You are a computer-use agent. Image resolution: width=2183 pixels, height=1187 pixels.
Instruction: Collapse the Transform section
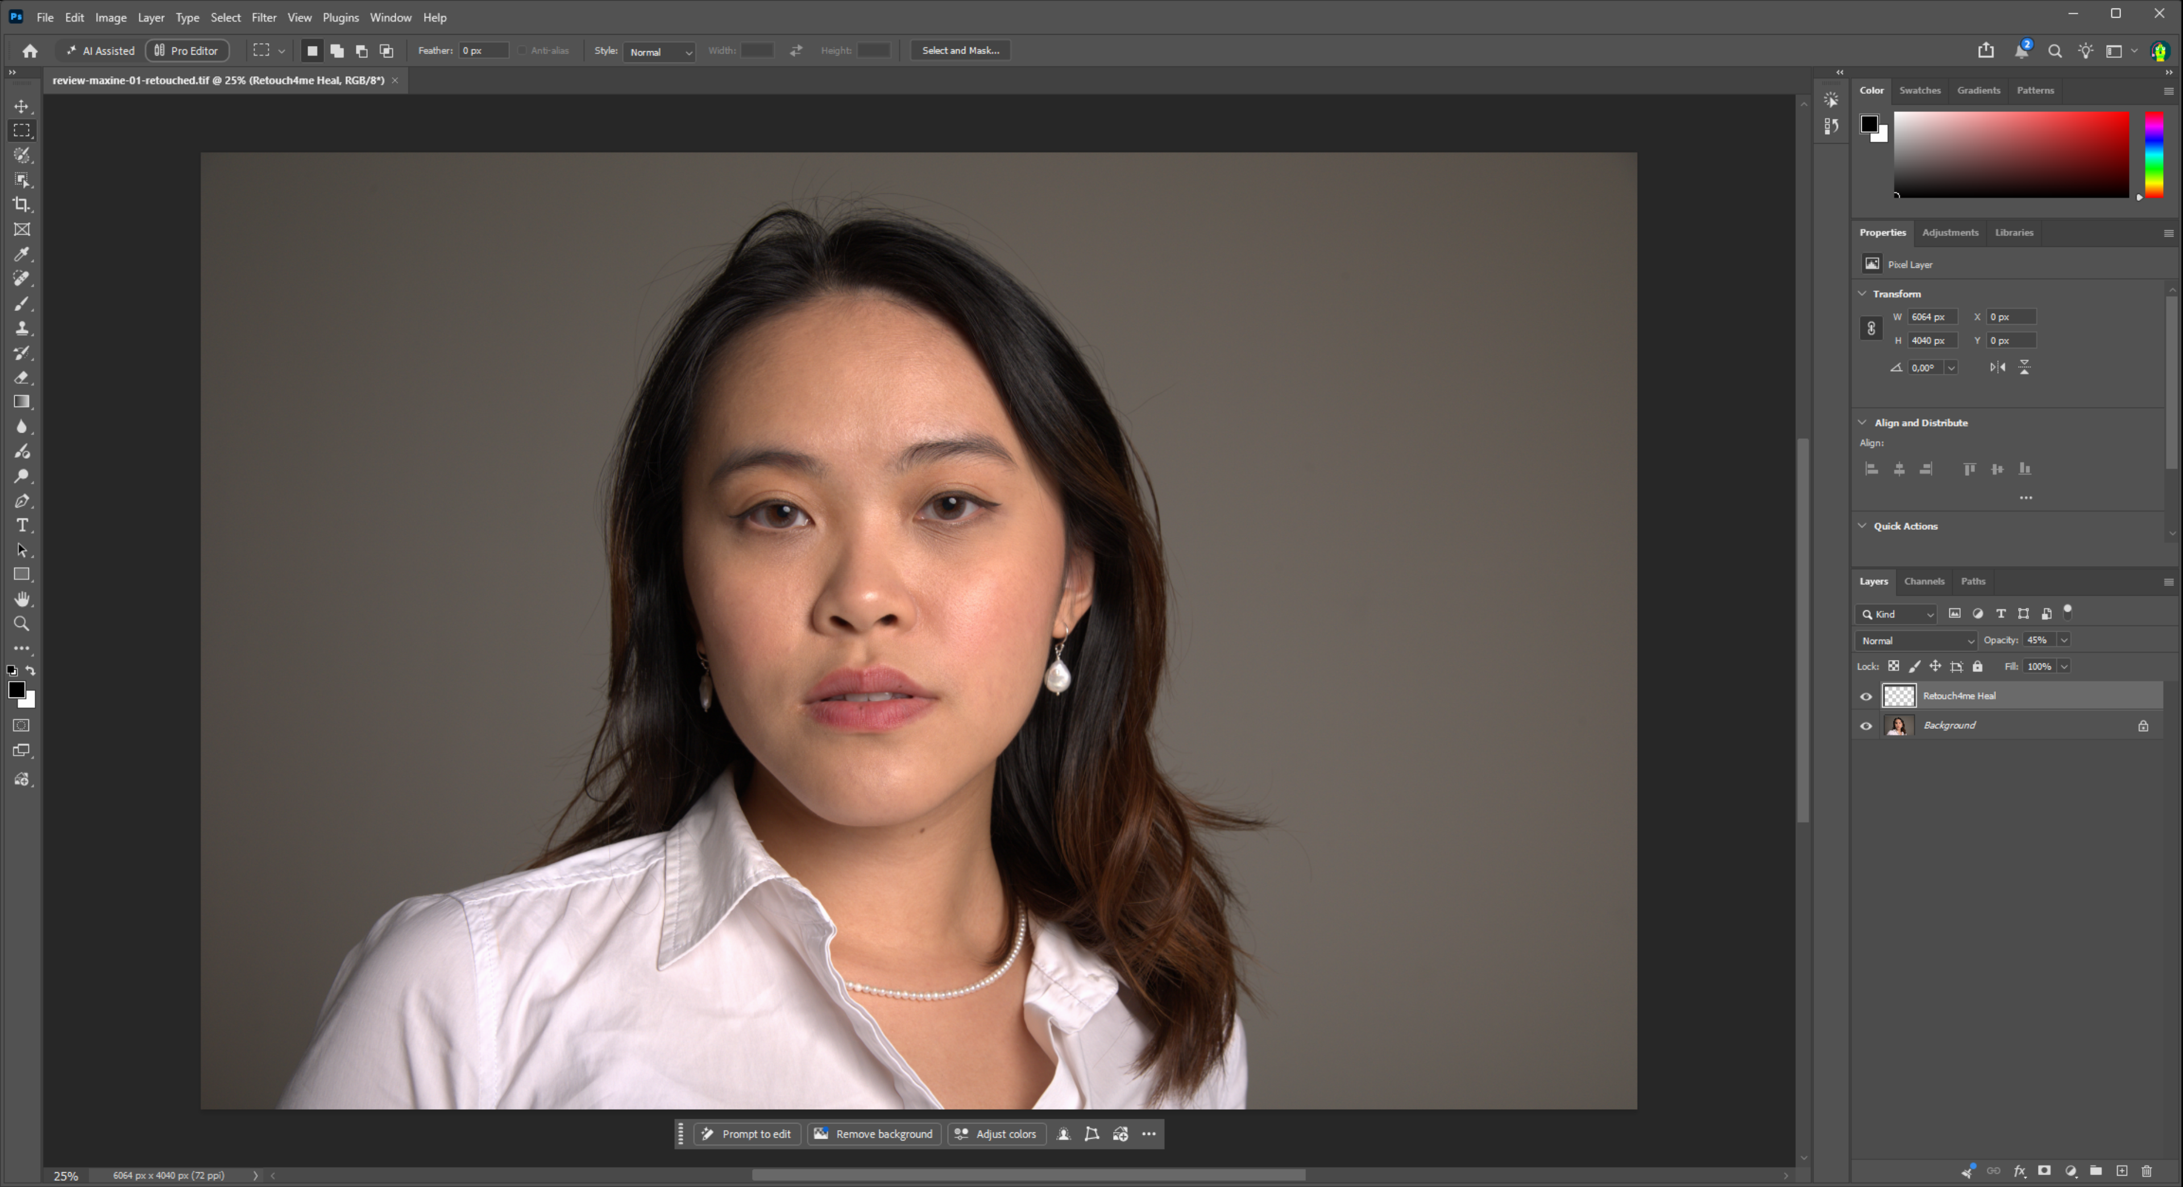pyautogui.click(x=1862, y=293)
